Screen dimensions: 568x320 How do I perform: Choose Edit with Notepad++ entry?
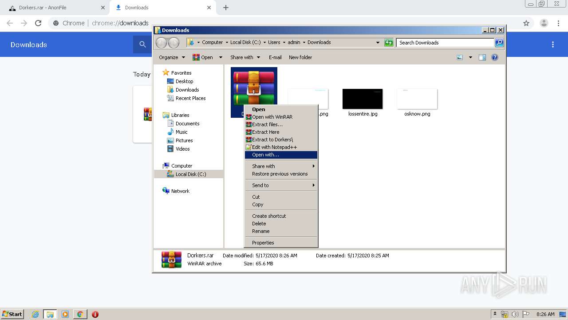281,147
